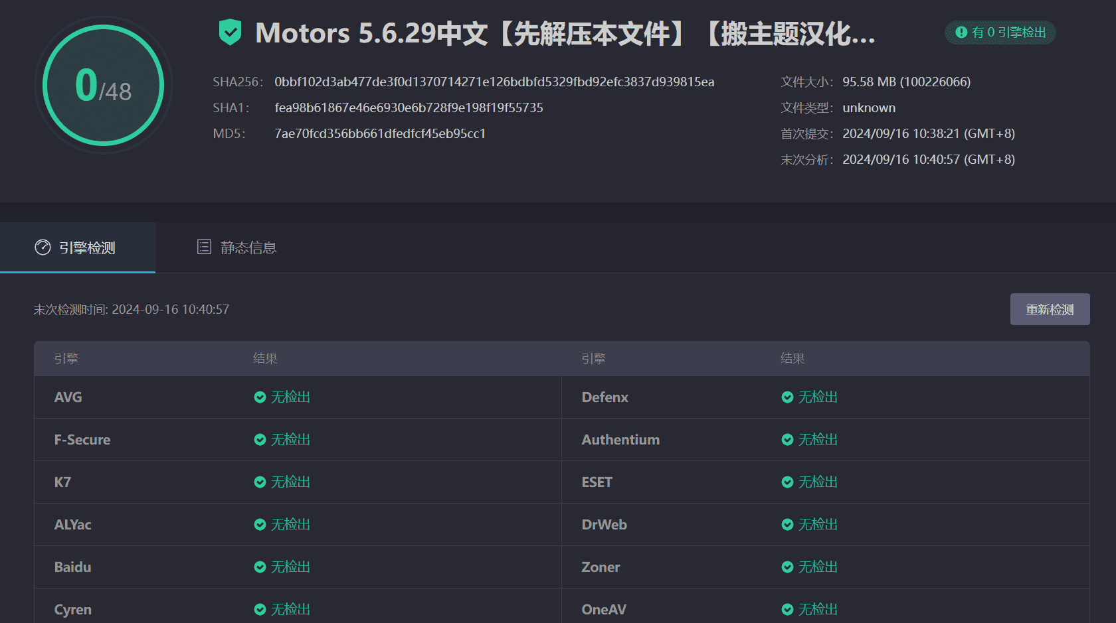Click the green check icon in Authentium row
The width and height of the screenshot is (1116, 623).
[787, 439]
